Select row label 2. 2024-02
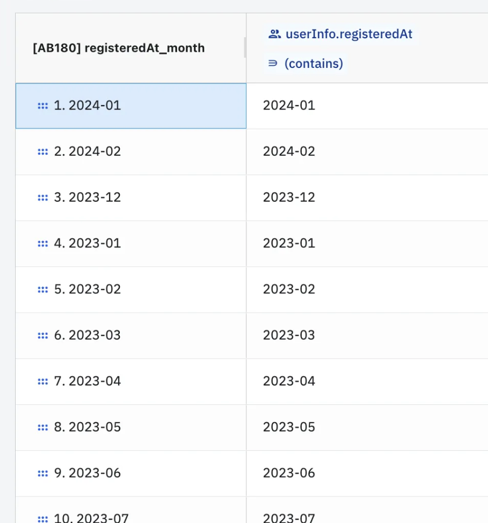Image resolution: width=488 pixels, height=523 pixels. pos(87,152)
